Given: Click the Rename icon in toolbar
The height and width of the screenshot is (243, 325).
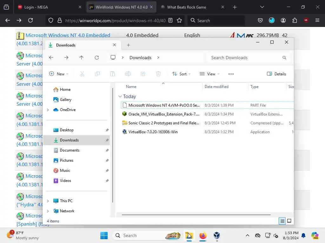Looking at the screenshot, I should [128, 74].
